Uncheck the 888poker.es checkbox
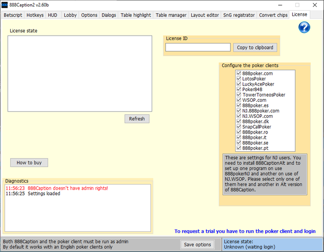324x252 pixels. (239, 105)
